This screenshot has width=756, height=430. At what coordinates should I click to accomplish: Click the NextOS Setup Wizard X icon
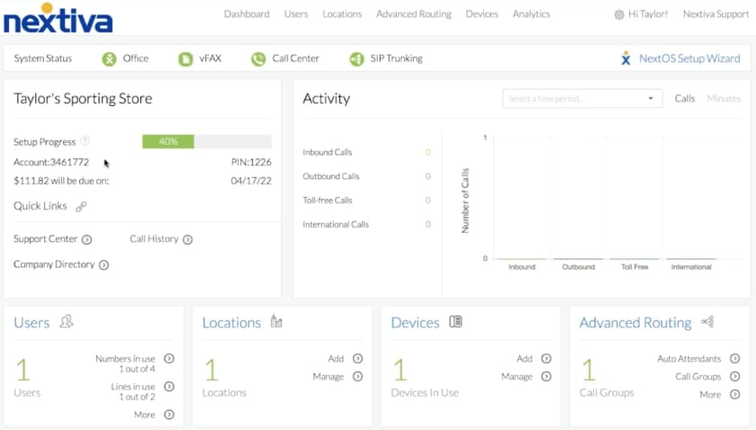[x=625, y=58]
